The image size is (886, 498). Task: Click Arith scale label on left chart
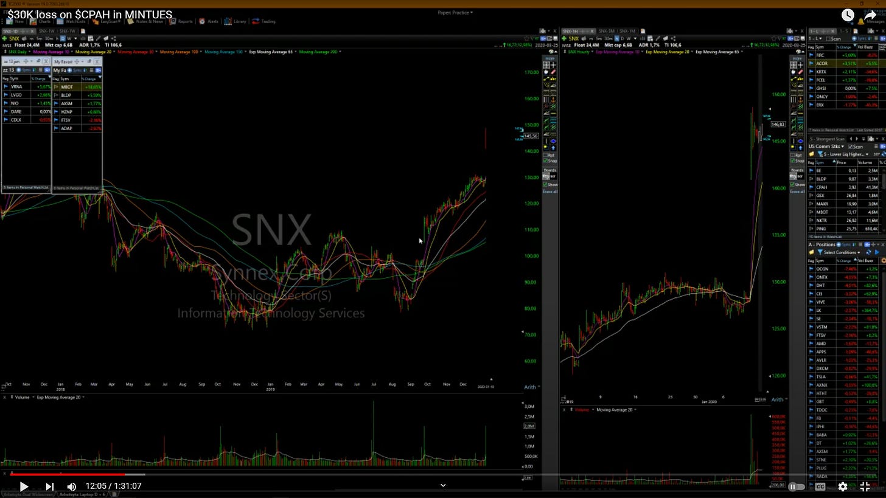(530, 387)
